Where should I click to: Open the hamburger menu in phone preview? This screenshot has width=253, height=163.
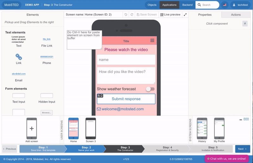152,41
